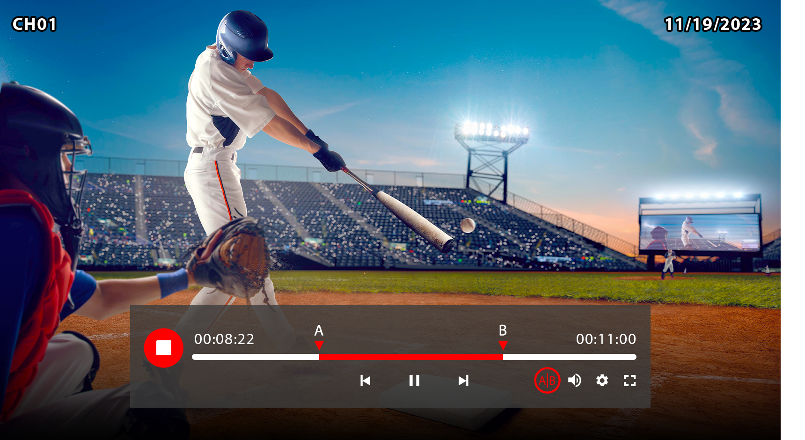
Task: Click the total duration 00:11:00
Action: 606,339
